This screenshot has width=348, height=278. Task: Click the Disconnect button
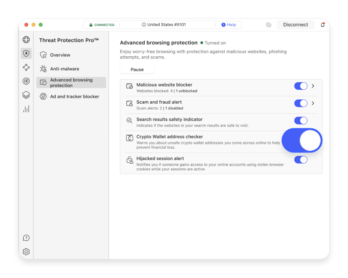[x=295, y=25]
